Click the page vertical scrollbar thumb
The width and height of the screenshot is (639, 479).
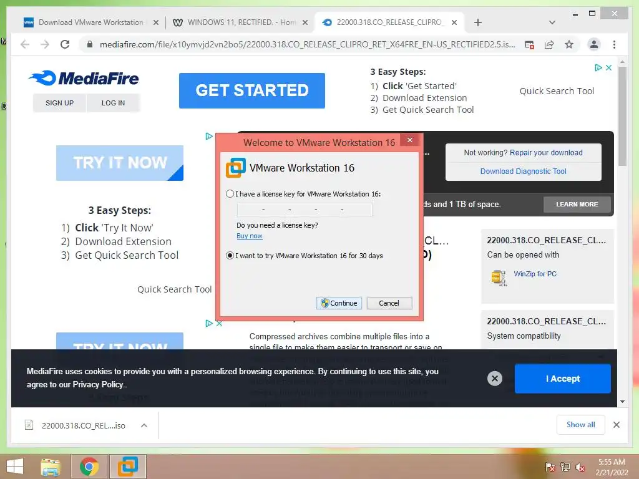tap(622, 116)
